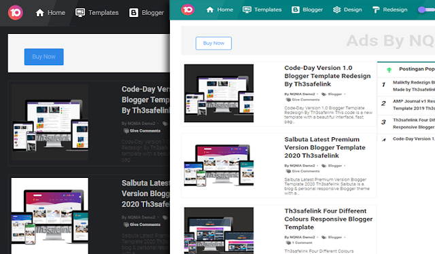
Task: Open dark theme Code-Day post title
Action: pyautogui.click(x=145, y=100)
